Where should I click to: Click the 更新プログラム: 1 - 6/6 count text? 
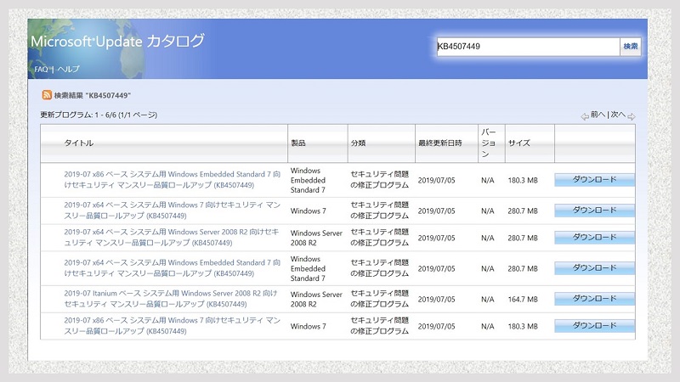pyautogui.click(x=99, y=115)
